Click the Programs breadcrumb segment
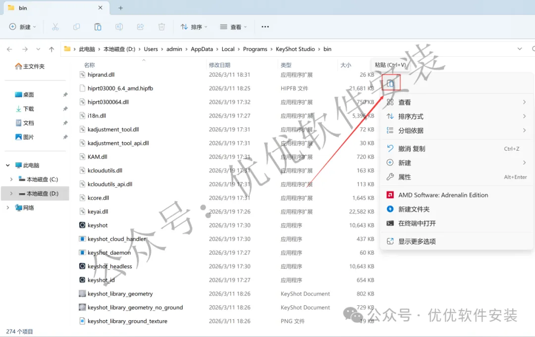This screenshot has width=535, height=337. pos(255,49)
